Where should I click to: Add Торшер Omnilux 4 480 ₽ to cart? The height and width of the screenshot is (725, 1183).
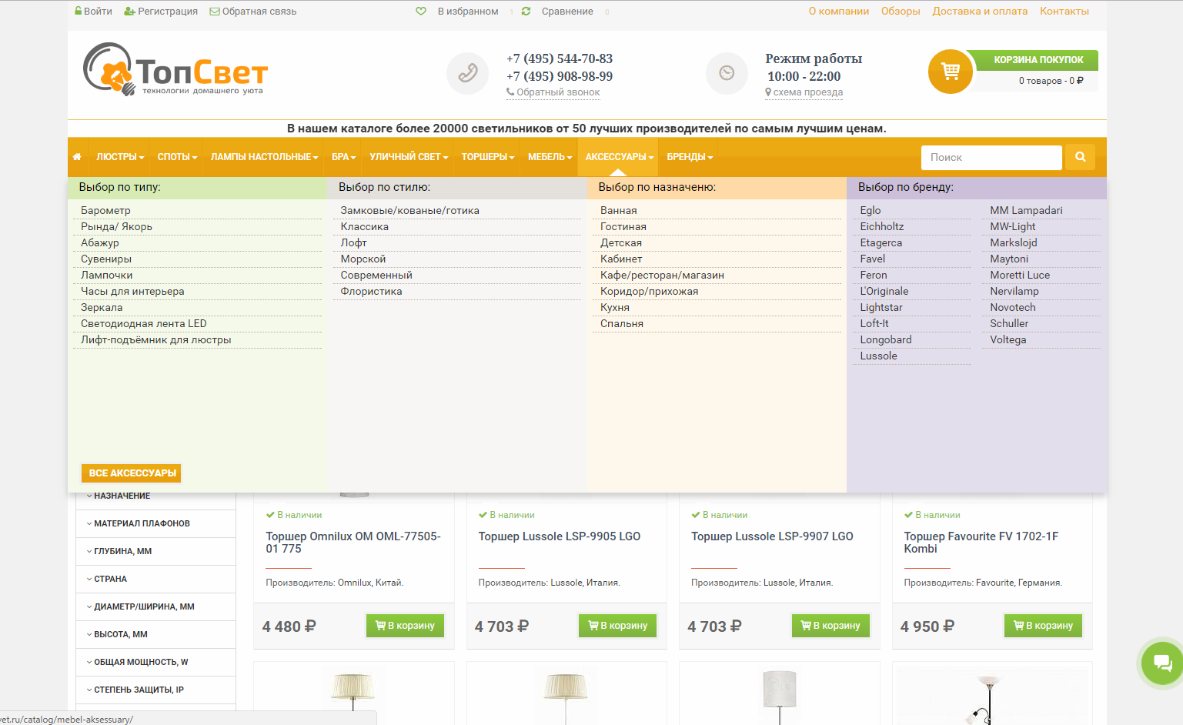click(405, 626)
